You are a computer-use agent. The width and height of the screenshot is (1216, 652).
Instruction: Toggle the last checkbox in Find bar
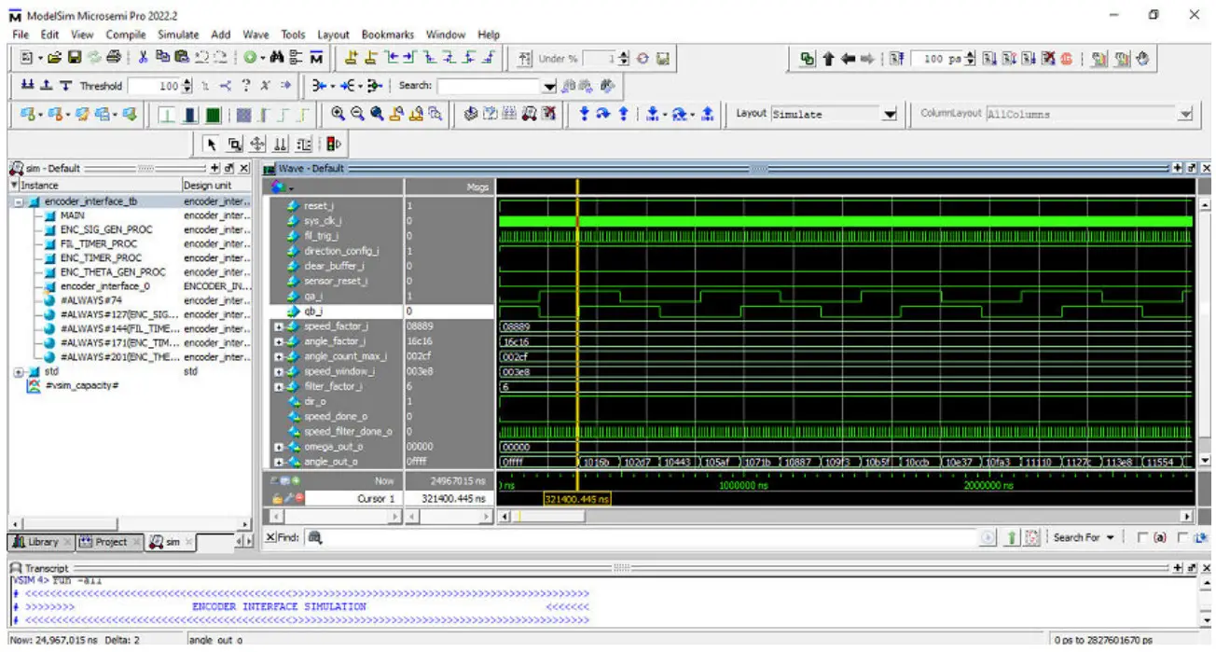tap(1182, 537)
